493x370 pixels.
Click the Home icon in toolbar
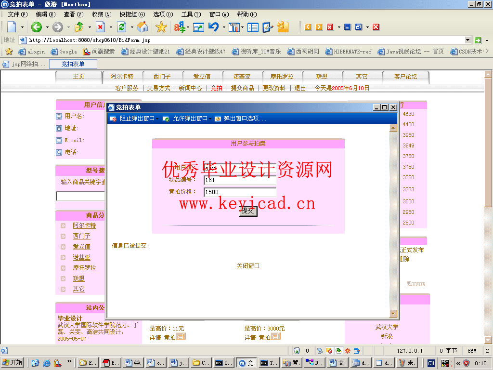tap(143, 27)
